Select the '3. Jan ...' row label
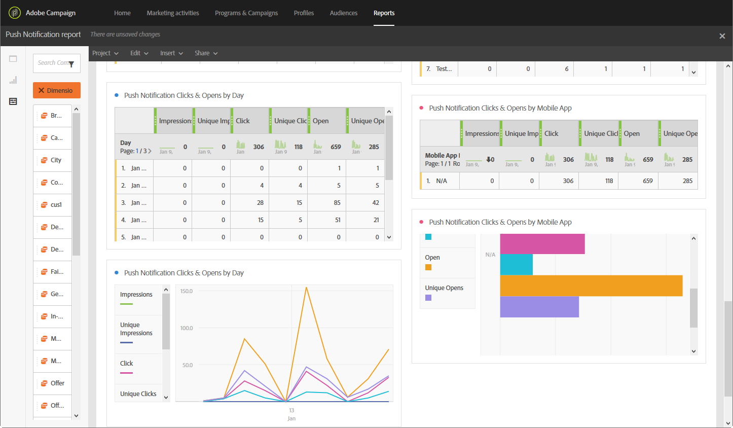733x428 pixels. pyautogui.click(x=134, y=203)
